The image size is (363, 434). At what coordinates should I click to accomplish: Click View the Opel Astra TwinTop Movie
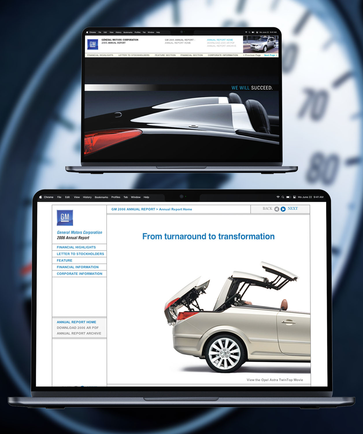(275, 380)
